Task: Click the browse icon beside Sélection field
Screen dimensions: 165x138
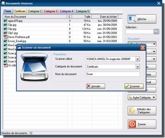Action: pos(156,32)
